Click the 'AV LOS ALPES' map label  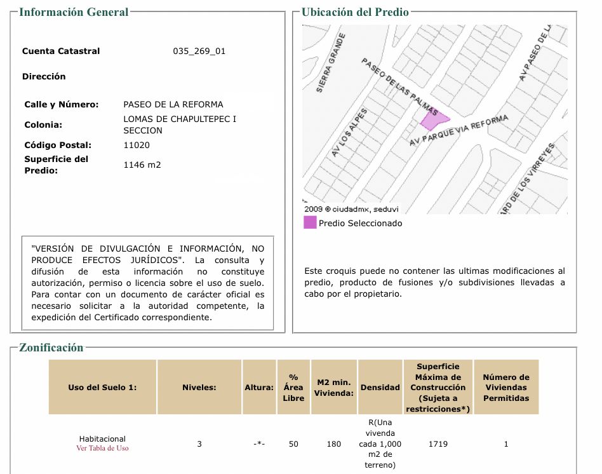click(349, 133)
